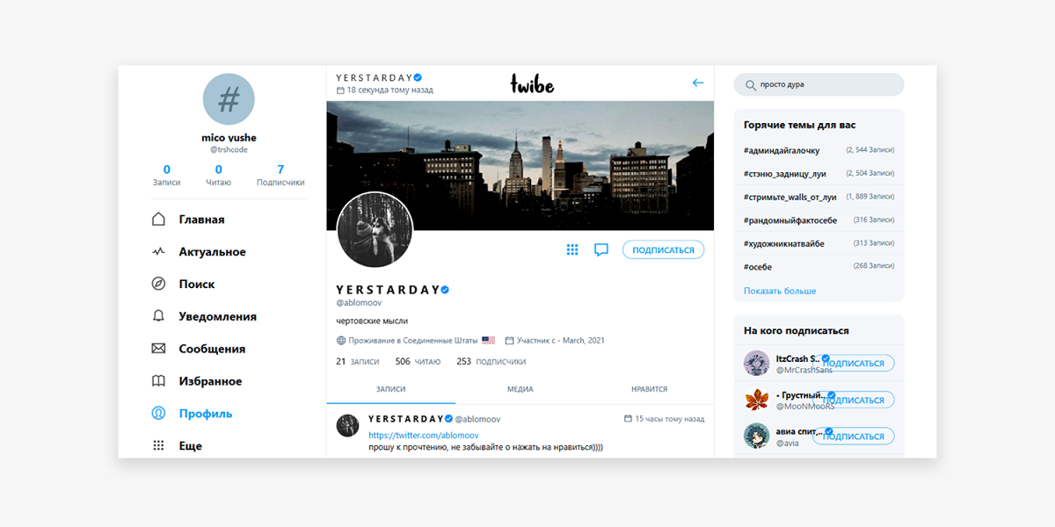Open Уведомления bell icon
Viewport: 1055px width, 527px height.
point(158,316)
